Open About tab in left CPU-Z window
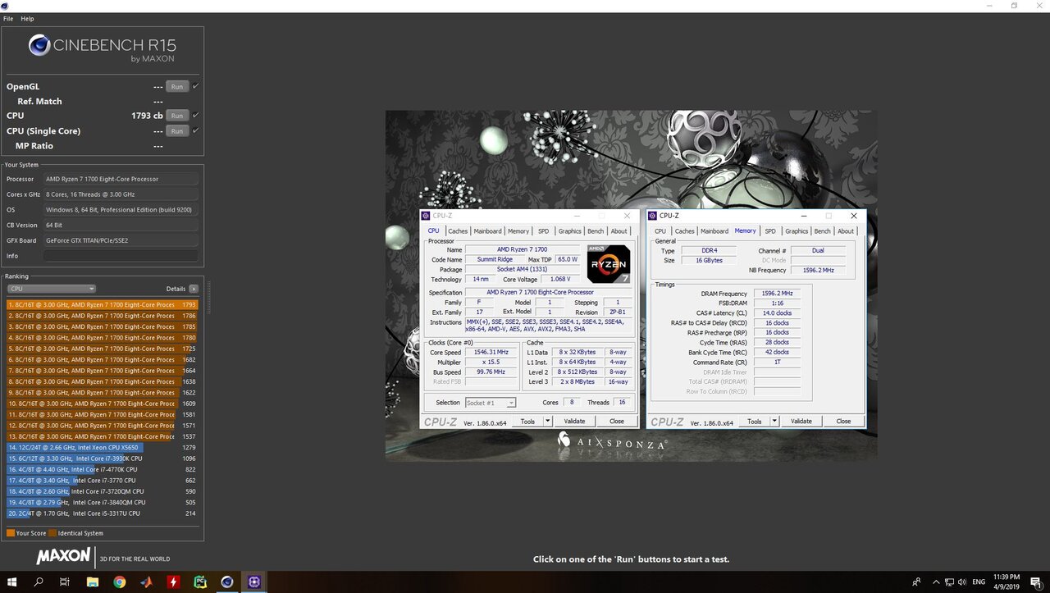This screenshot has width=1050, height=593. point(619,231)
